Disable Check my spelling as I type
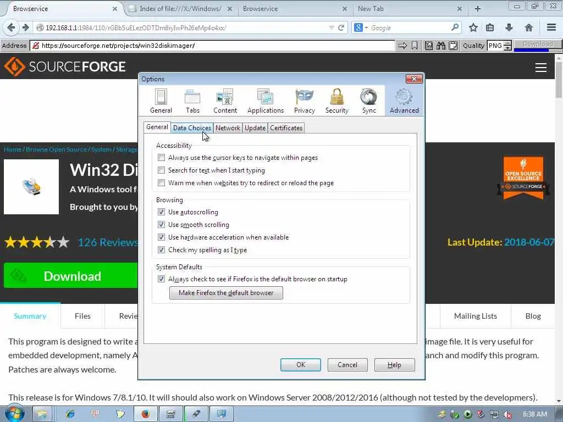The height and width of the screenshot is (422, 563). pos(161,250)
